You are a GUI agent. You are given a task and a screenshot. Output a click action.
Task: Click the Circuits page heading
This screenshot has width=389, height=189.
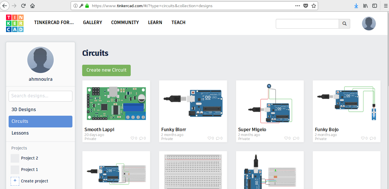pyautogui.click(x=95, y=53)
